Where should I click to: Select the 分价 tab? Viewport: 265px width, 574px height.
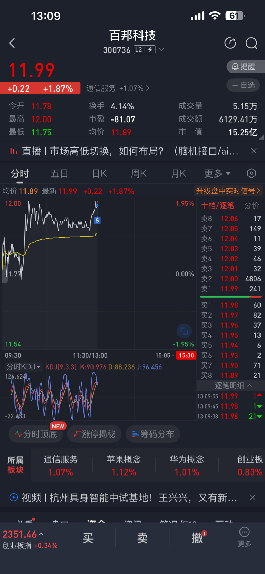[x=252, y=205]
